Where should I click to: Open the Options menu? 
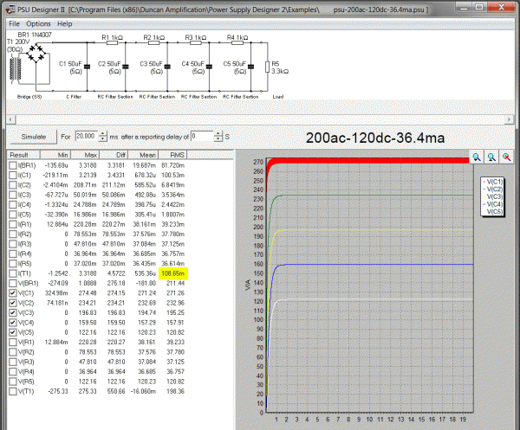[x=38, y=24]
